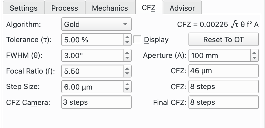This screenshot has width=265, height=128.
Task: Decrease Tolerance with the down arrow
Action: [x=127, y=42]
